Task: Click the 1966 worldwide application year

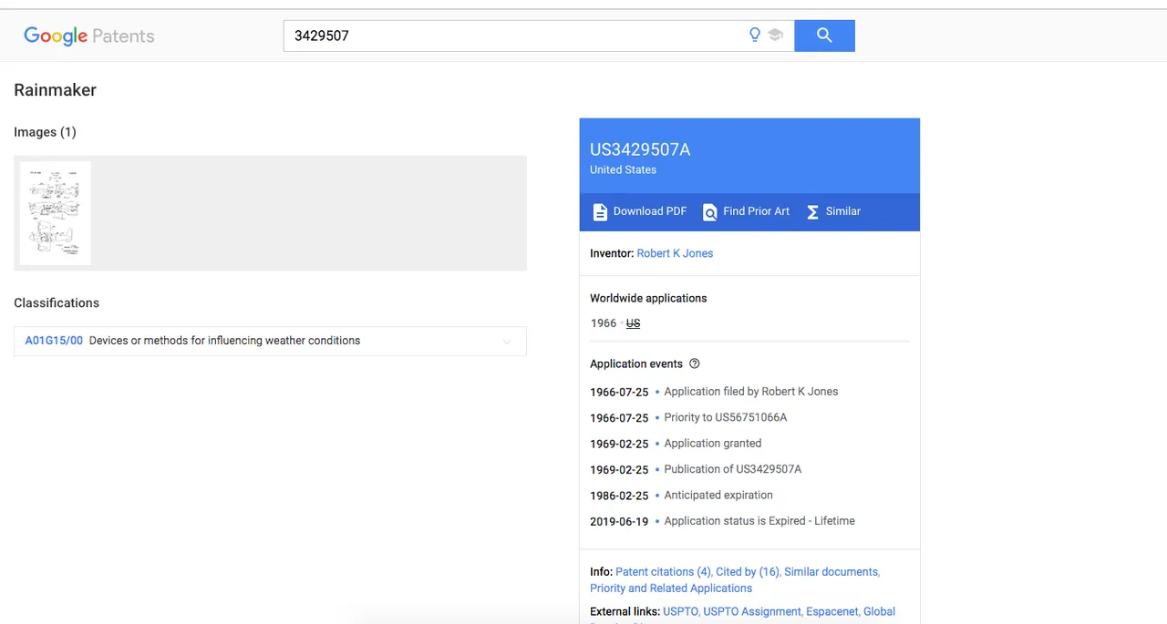Action: tap(604, 323)
